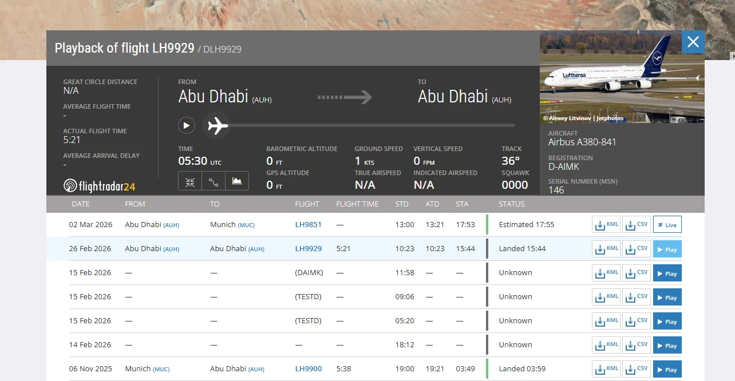Viewport: 735px width, 381px height.
Task: Open the Lufthansa A380 aircraft photo
Action: click(622, 77)
